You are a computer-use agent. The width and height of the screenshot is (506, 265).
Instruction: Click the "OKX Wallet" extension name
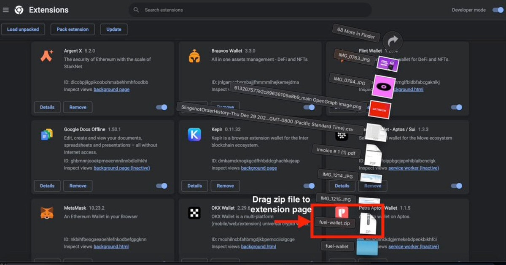(223, 208)
